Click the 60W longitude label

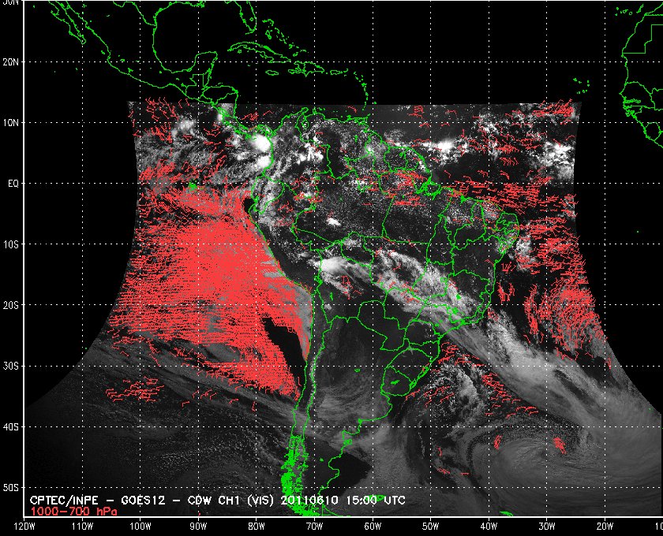(x=373, y=527)
